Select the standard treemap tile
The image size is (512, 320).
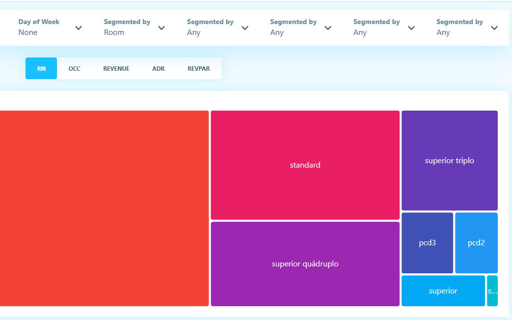pyautogui.click(x=305, y=165)
